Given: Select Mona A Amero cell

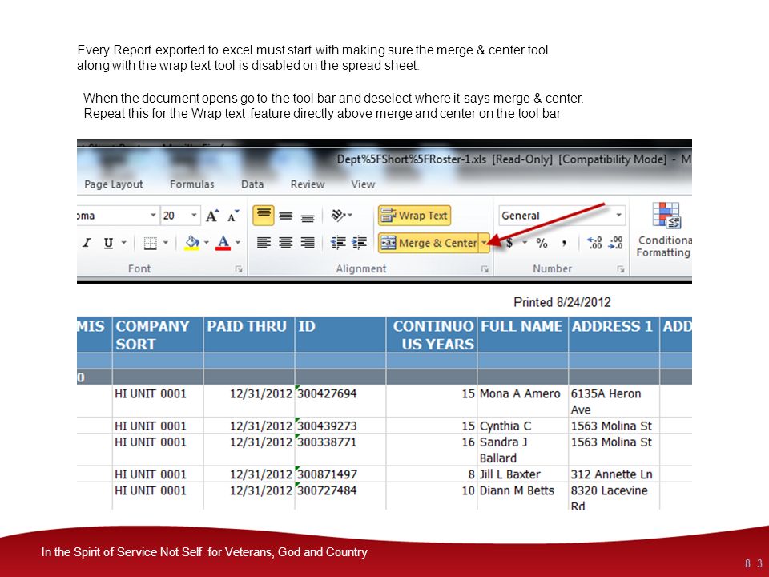Looking at the screenshot, I should tap(523, 401).
